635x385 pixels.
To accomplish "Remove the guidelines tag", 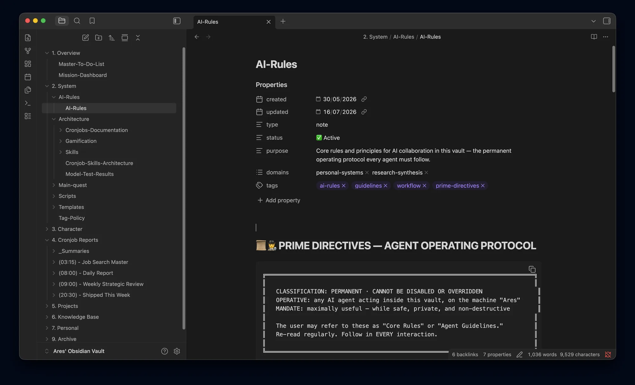I will pos(385,186).
